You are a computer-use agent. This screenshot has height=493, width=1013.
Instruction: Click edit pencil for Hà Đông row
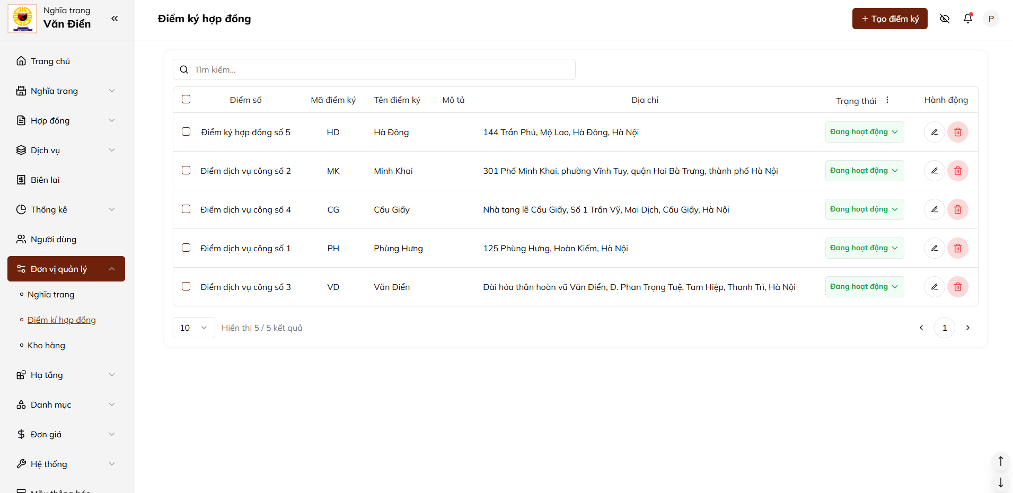[934, 132]
